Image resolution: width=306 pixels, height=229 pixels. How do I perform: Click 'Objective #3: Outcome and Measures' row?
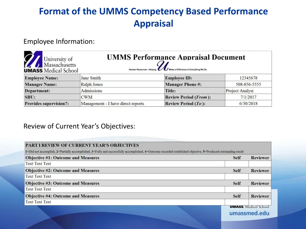tap(148, 183)
